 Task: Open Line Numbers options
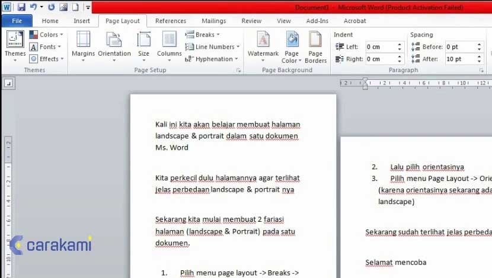coord(212,47)
